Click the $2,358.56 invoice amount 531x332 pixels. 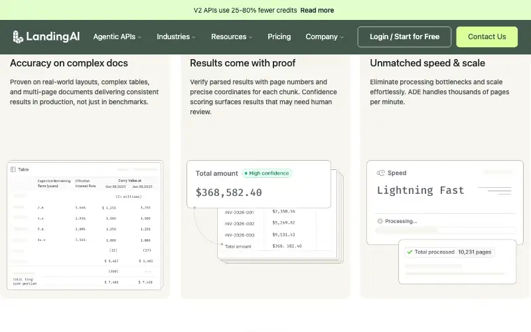tap(284, 211)
